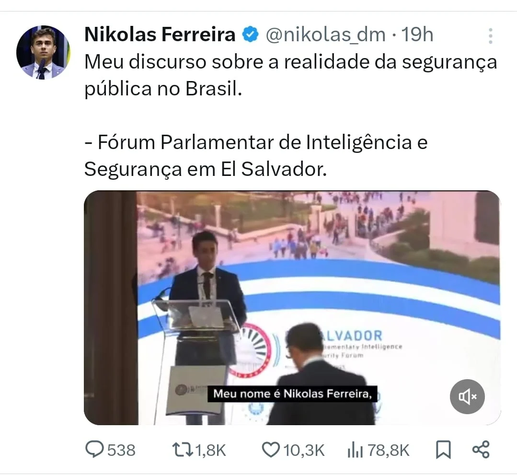Bookmark this post
Screen dimensions: 517x476
point(443,450)
